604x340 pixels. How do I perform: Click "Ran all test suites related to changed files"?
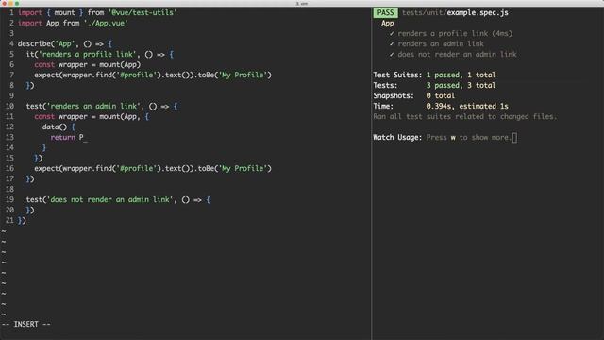click(x=465, y=117)
